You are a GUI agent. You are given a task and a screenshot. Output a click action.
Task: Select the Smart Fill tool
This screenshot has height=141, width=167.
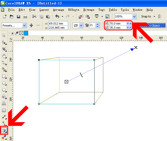tap(4, 70)
